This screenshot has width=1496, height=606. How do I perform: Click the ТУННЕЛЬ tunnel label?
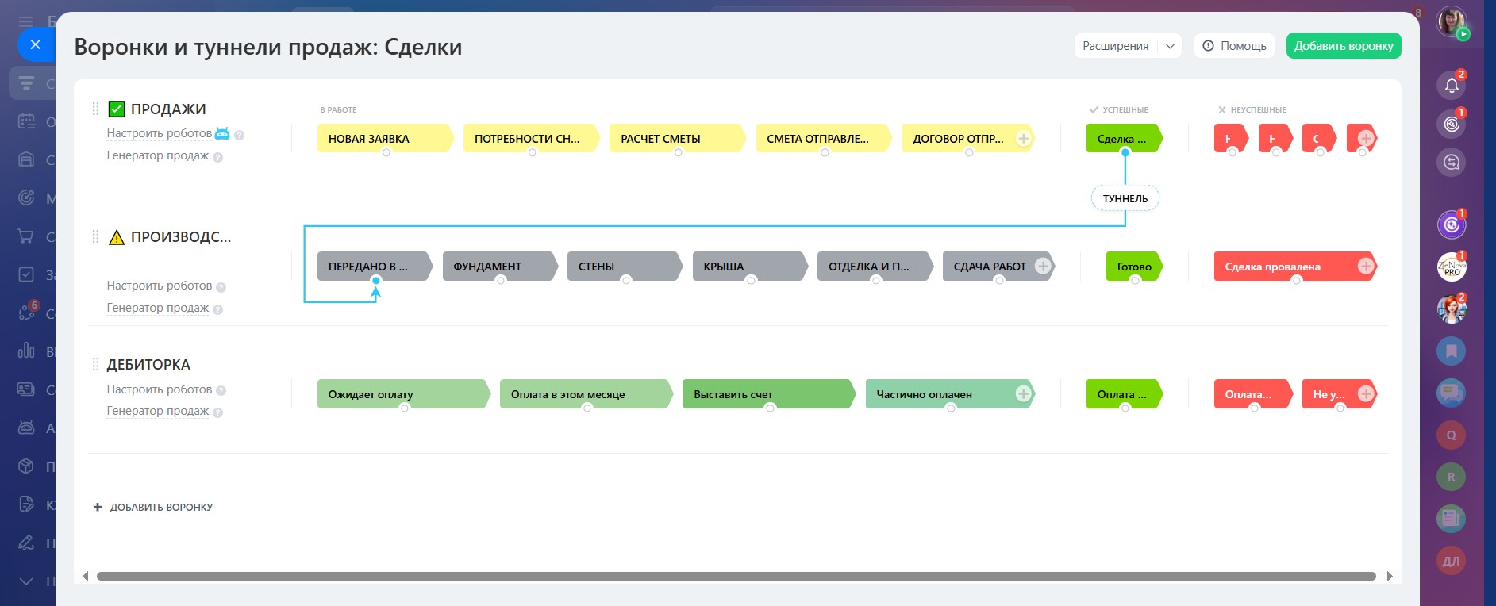1125,198
